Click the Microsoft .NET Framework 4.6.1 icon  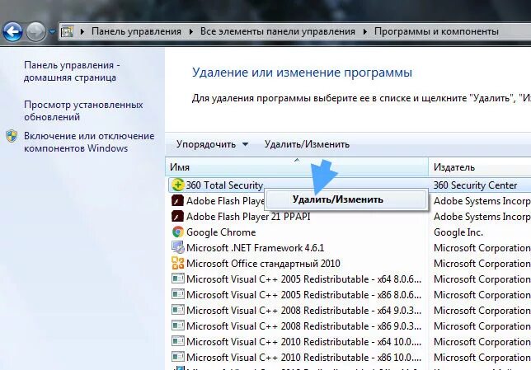coord(178,247)
